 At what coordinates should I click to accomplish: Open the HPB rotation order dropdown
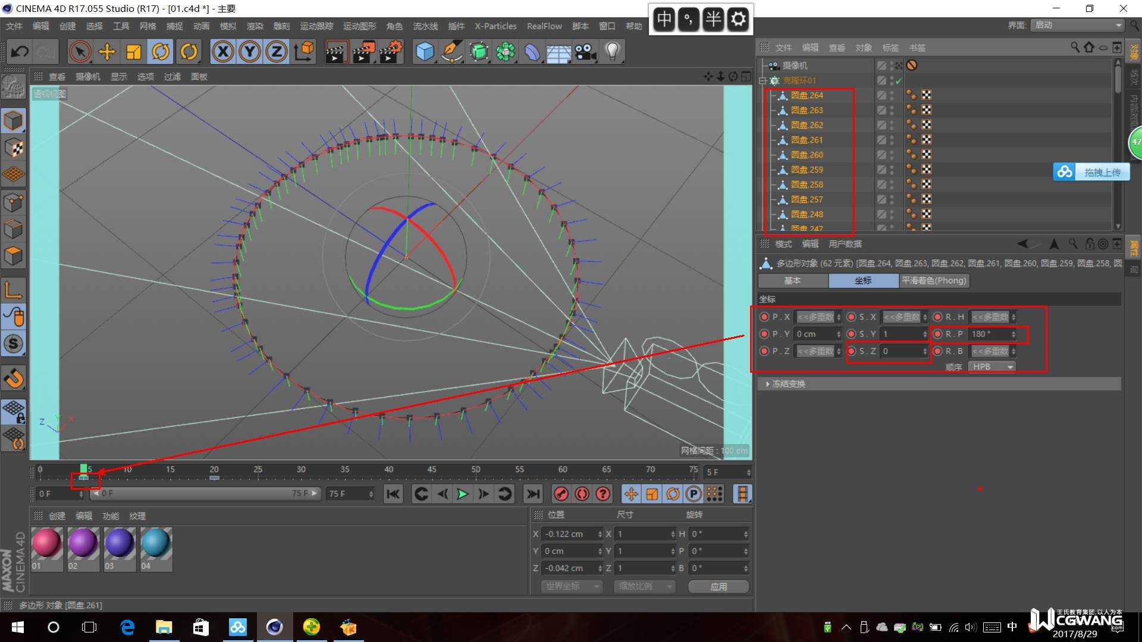tap(992, 367)
